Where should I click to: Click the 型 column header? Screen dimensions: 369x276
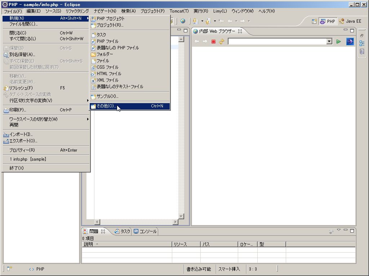[x=272, y=244]
